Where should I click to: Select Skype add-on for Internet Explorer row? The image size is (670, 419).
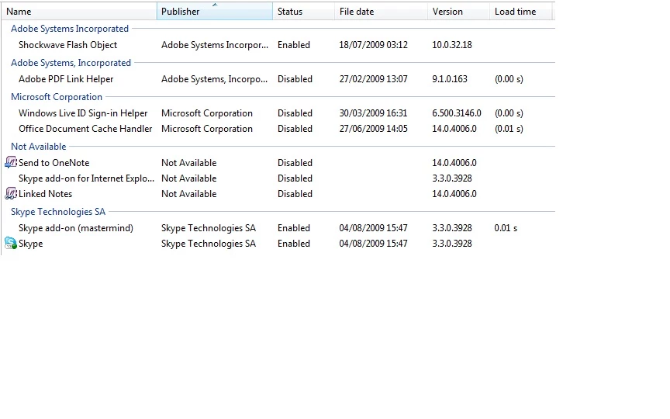[x=278, y=178]
